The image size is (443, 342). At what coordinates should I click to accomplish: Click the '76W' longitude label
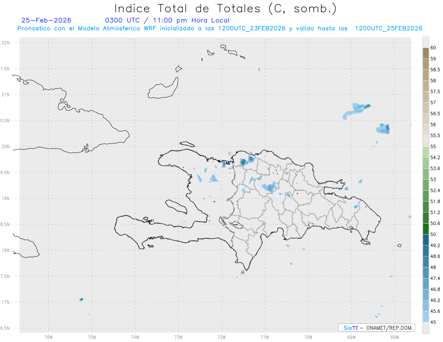pos(48,337)
